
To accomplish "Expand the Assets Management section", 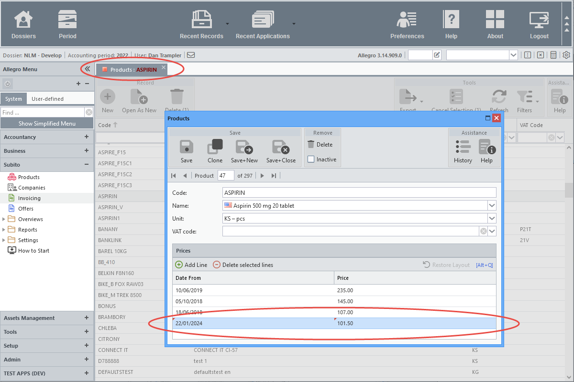I will pyautogui.click(x=87, y=318).
